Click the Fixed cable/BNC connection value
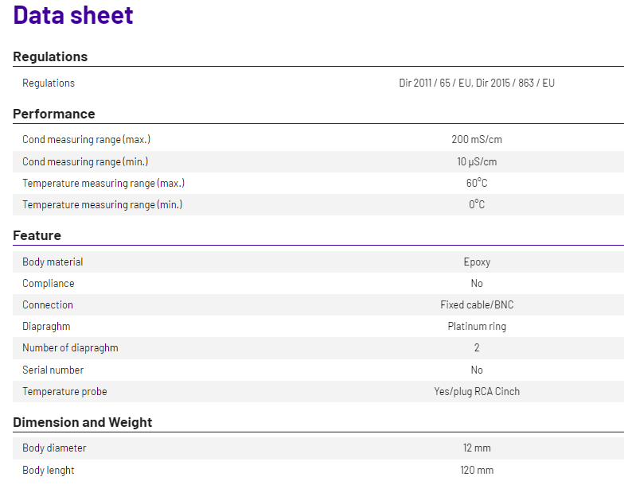The height and width of the screenshot is (504, 624). [x=477, y=304]
